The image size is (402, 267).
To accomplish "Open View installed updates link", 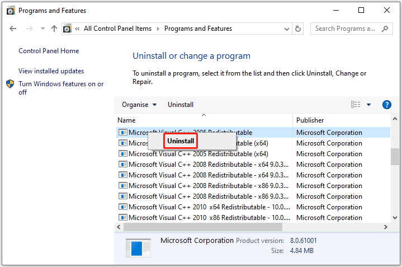I will point(51,71).
